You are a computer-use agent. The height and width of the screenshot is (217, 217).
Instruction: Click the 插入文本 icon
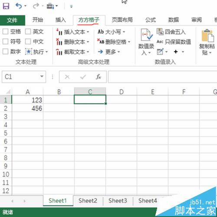point(59,32)
